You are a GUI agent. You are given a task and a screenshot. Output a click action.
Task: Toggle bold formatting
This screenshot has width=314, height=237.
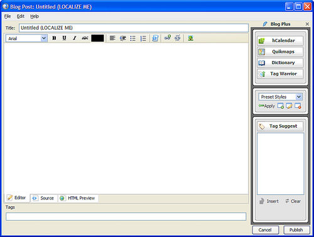pos(54,38)
